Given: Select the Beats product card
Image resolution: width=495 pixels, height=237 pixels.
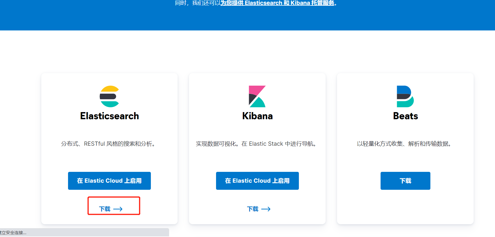Looking at the screenshot, I should click(405, 148).
